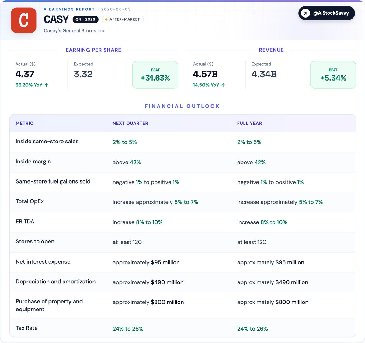Click the Inside margin row label
Image resolution: width=365 pixels, height=343 pixels.
click(x=33, y=162)
